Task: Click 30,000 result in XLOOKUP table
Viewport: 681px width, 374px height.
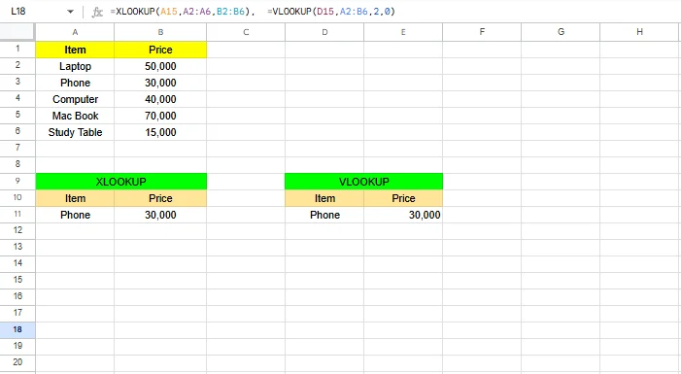Action: point(160,215)
